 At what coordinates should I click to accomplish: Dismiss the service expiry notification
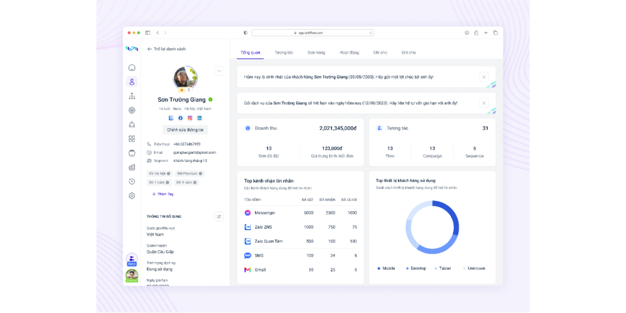pyautogui.click(x=484, y=103)
